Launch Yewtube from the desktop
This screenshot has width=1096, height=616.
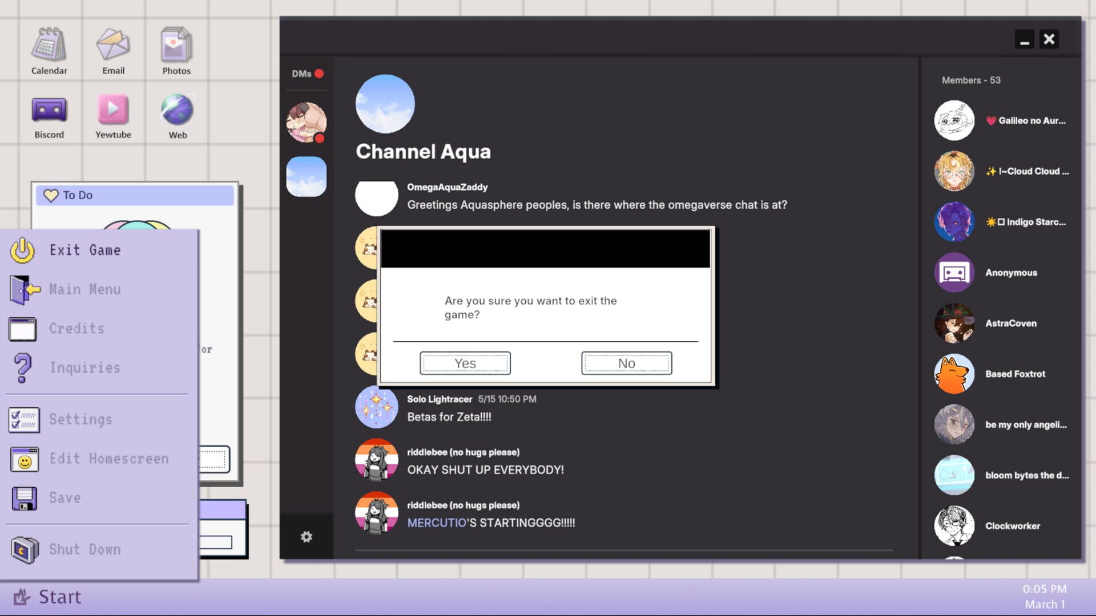[x=112, y=113]
